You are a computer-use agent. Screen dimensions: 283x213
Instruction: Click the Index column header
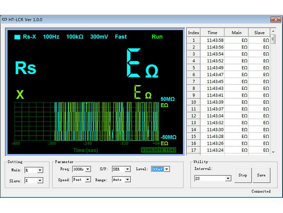point(194,33)
